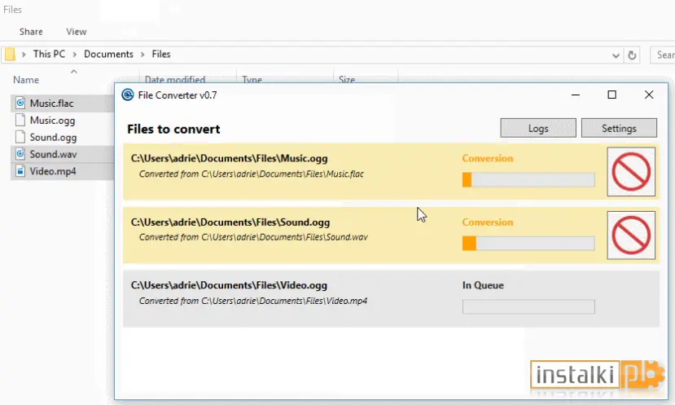The image size is (675, 405).
Task: Click the 'In Queue' status label
Action: [x=483, y=285]
